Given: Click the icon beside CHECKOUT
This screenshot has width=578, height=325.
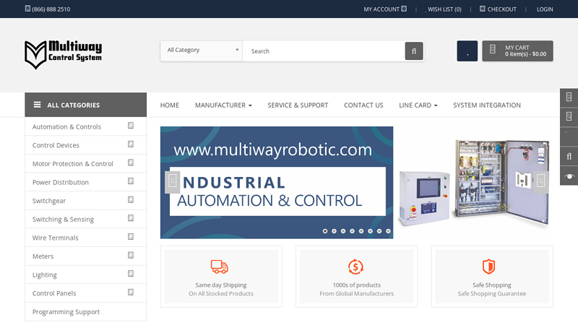Looking at the screenshot, I should (x=483, y=9).
